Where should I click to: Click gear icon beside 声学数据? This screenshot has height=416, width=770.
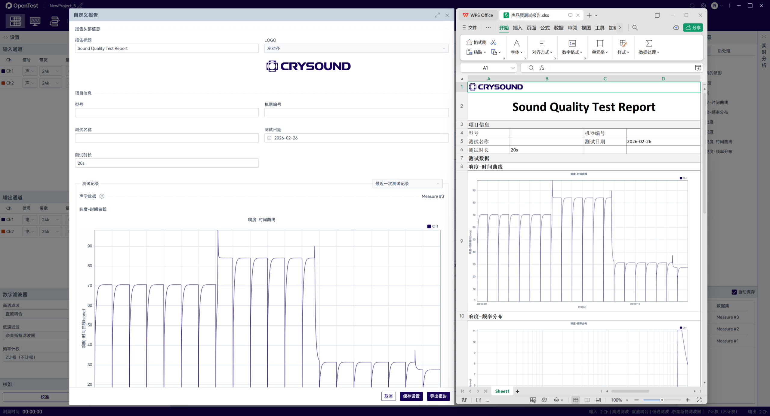click(102, 196)
